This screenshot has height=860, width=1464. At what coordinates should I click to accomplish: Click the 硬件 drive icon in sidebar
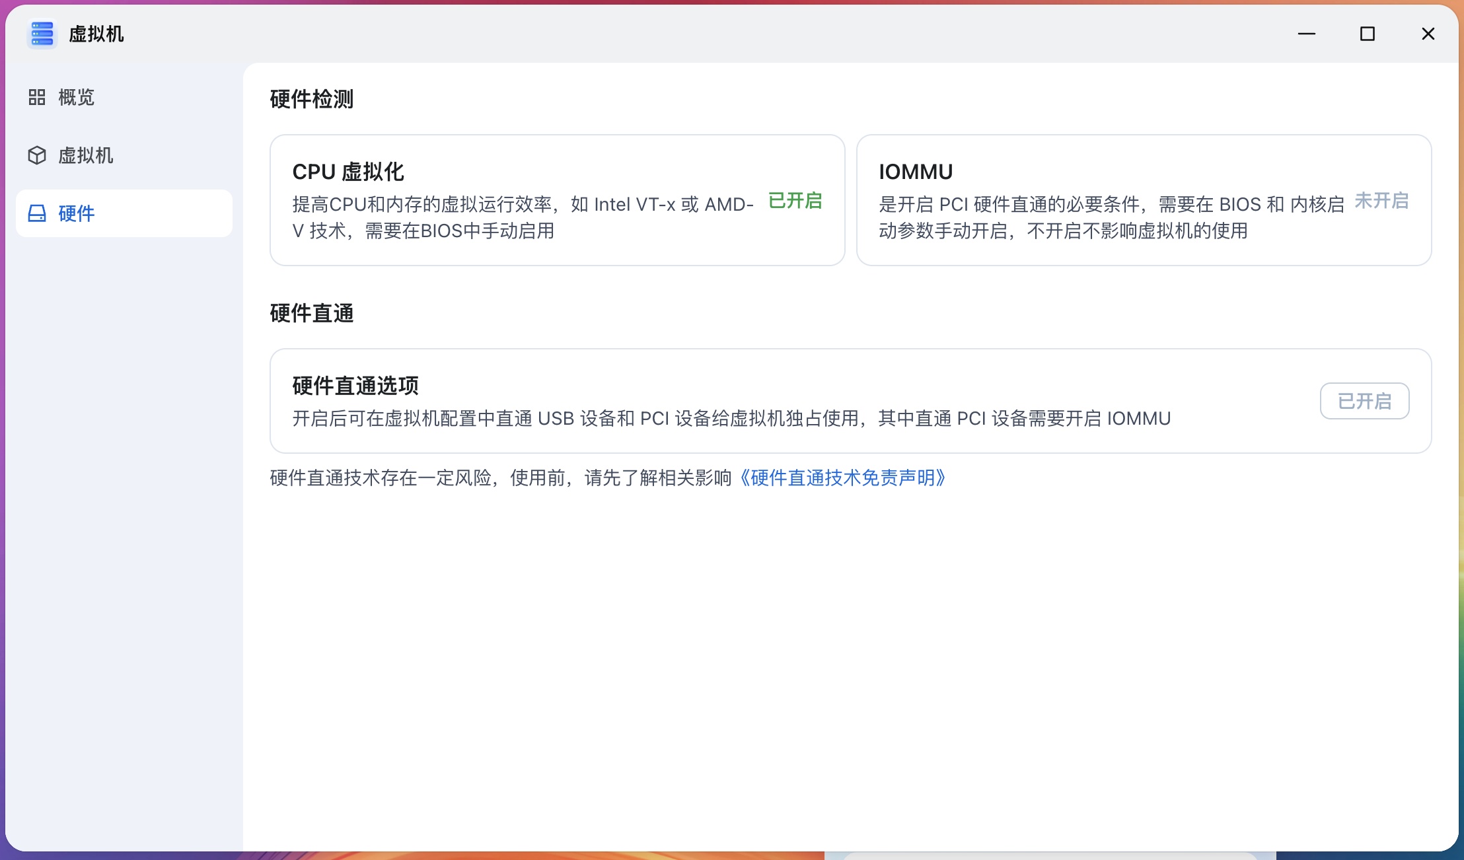click(x=37, y=213)
